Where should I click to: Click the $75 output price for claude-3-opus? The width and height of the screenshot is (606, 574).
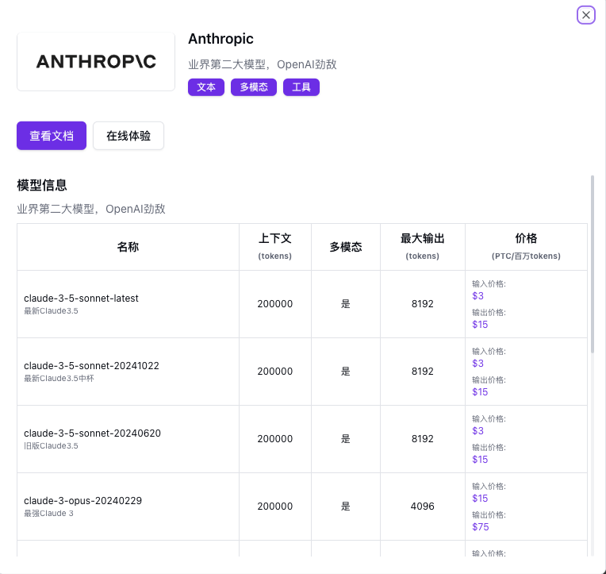tap(481, 527)
